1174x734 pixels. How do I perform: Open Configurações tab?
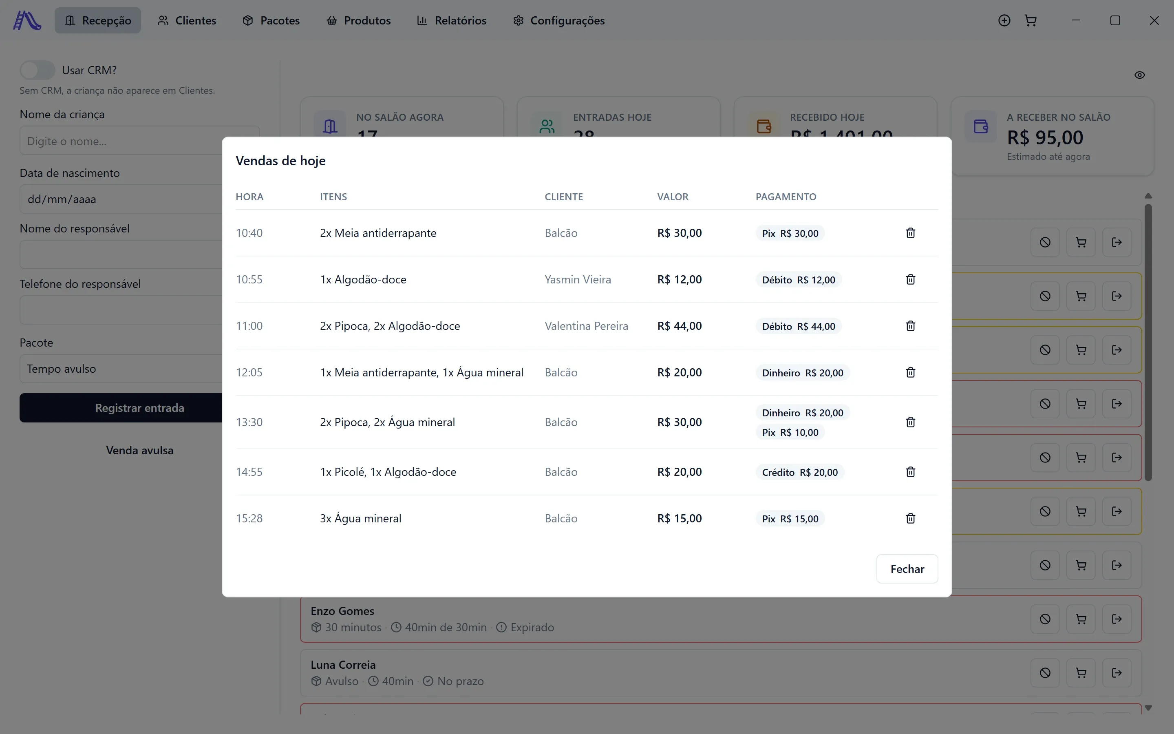click(x=559, y=20)
